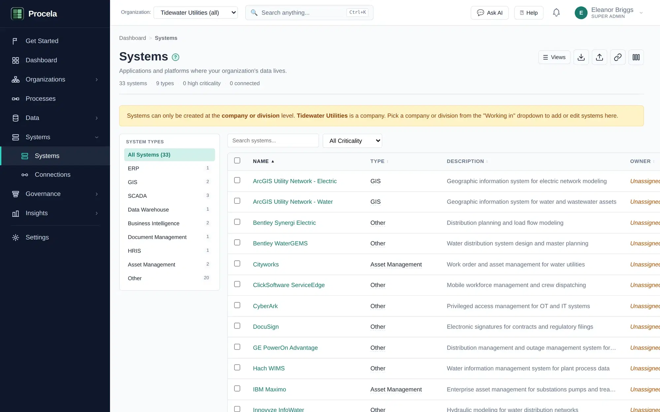Screen dimensions: 660x412
Task: Click the Dashboard grid icon
Action: pos(15,60)
